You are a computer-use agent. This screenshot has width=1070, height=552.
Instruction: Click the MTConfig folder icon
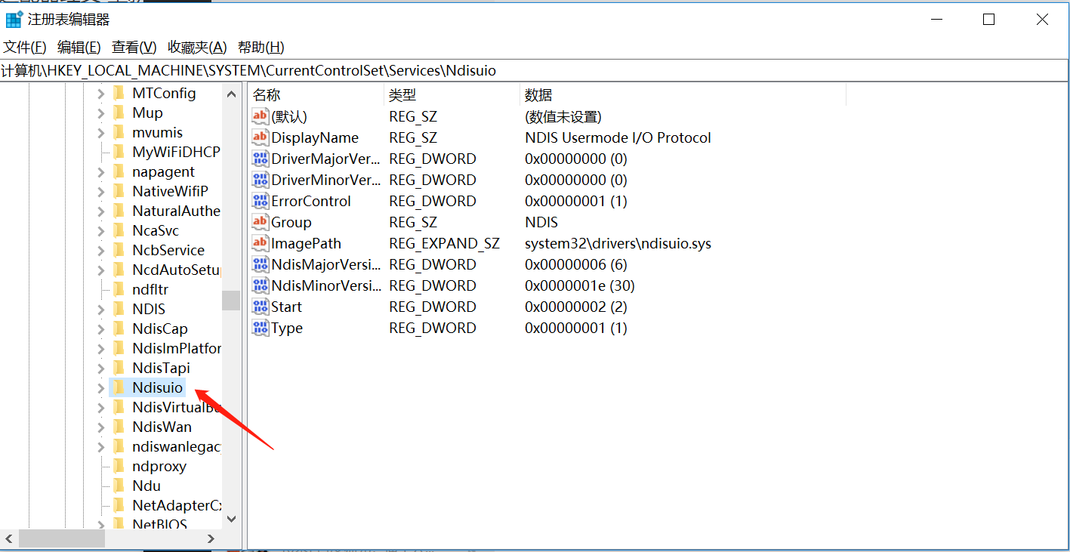tap(119, 93)
